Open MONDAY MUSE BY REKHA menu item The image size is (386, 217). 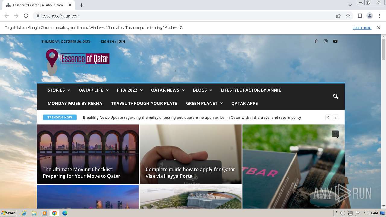pyautogui.click(x=75, y=103)
